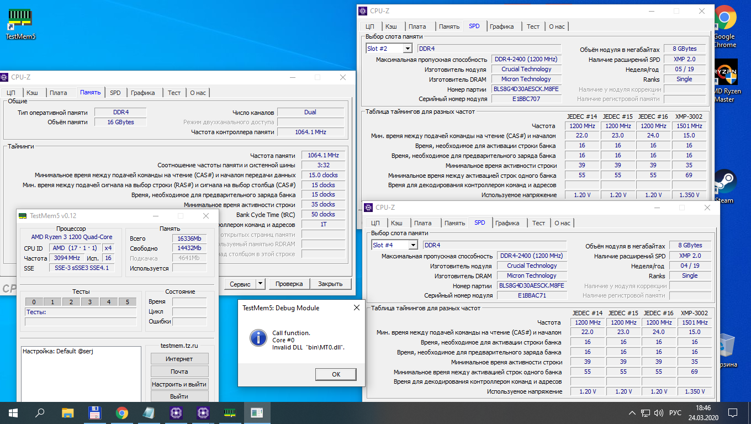Click Настроить и выйти in TestMem5
The image size is (751, 424).
179,384
